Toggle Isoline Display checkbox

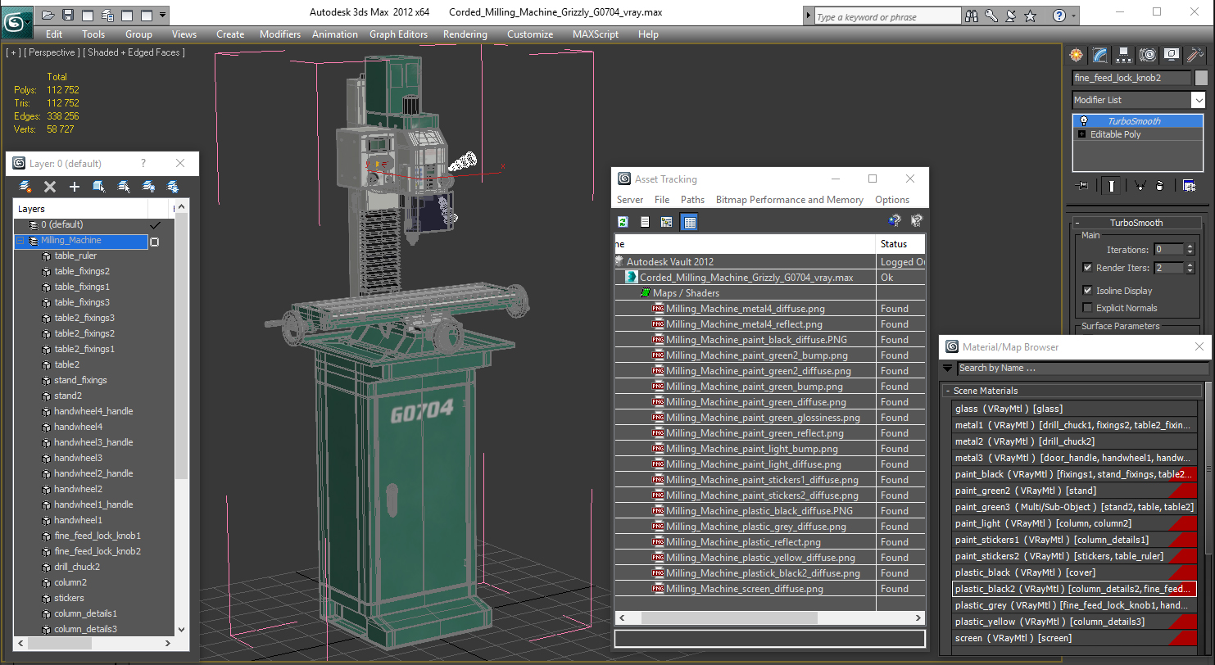point(1087,291)
